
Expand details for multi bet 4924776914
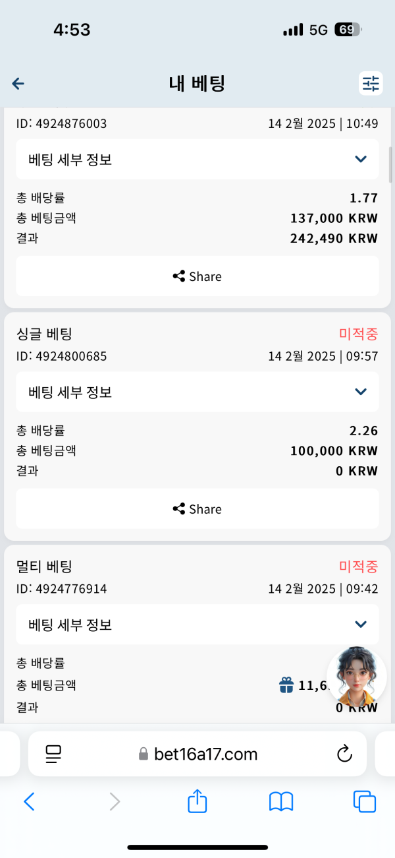[197, 624]
